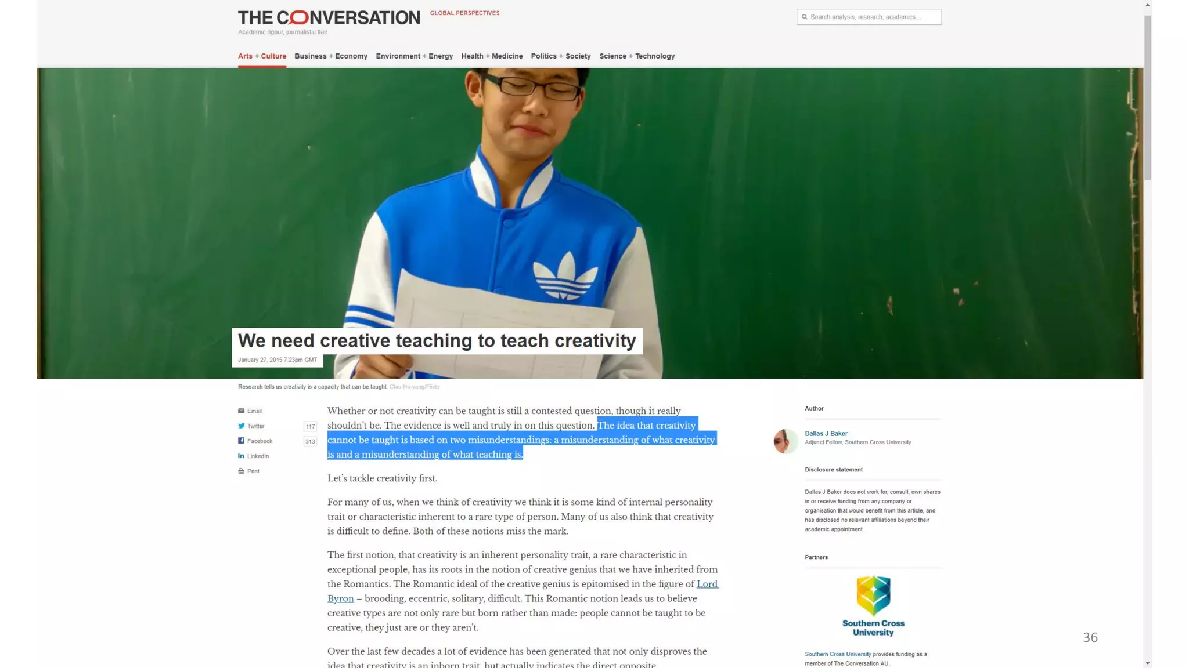Go to Environment + Energy section

[x=414, y=56]
